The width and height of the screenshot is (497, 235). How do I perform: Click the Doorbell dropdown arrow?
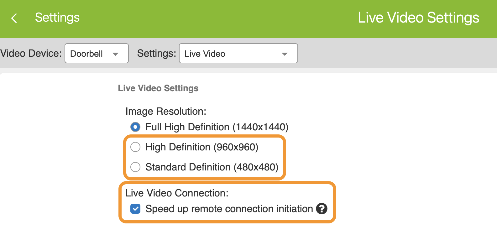(x=115, y=54)
